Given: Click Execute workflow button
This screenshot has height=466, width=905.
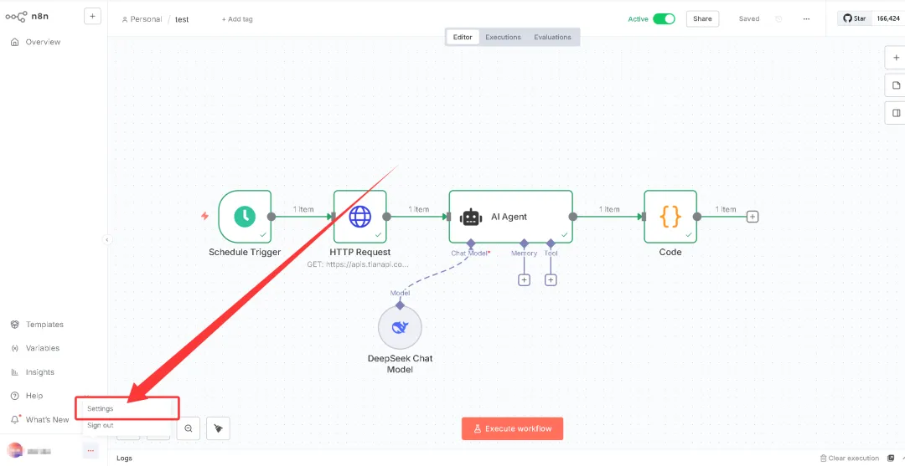Looking at the screenshot, I should click(512, 428).
